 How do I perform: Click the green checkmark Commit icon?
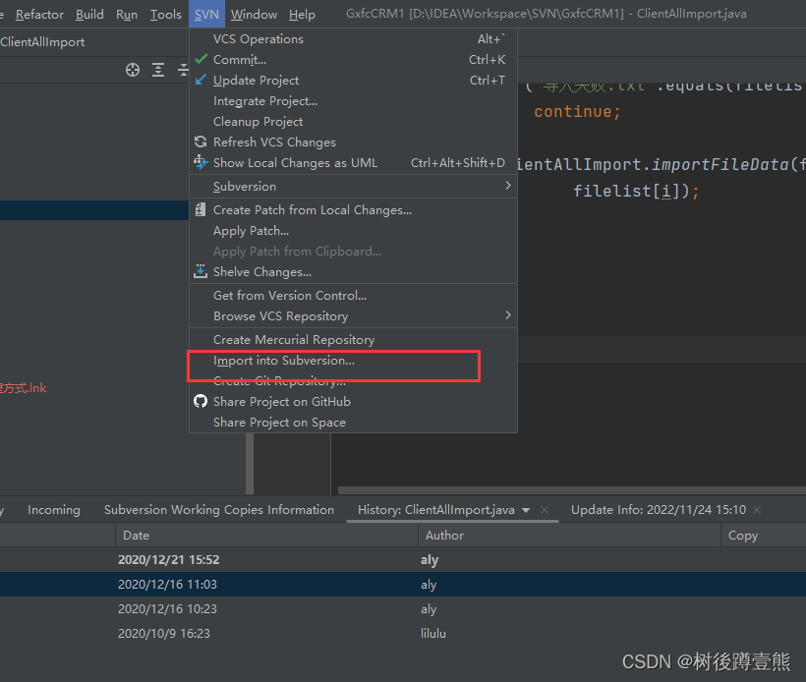pos(201,59)
